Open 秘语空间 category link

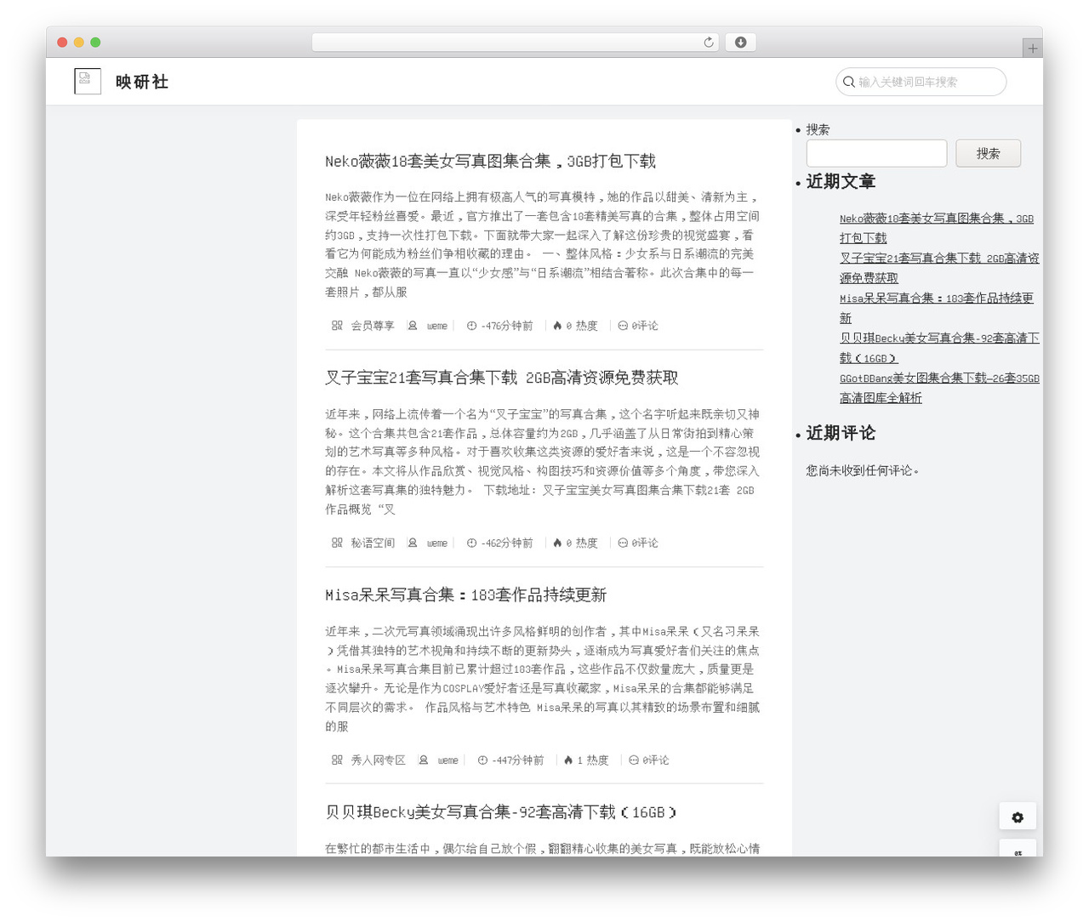point(373,543)
